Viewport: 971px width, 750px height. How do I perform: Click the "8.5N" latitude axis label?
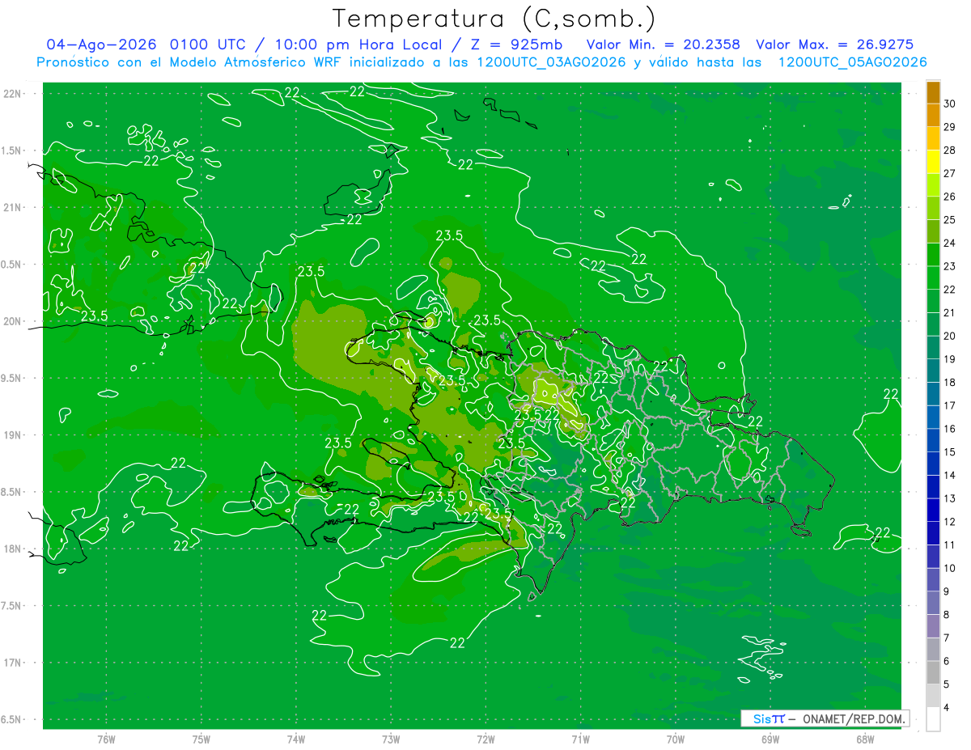(12, 492)
